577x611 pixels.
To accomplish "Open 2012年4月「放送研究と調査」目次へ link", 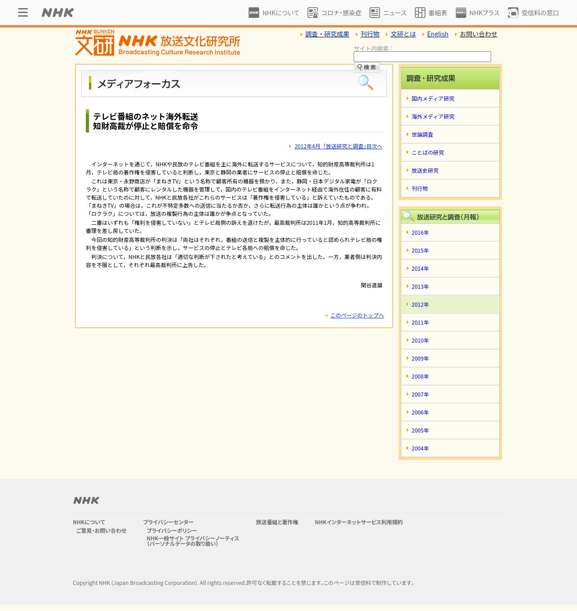I will coord(338,147).
